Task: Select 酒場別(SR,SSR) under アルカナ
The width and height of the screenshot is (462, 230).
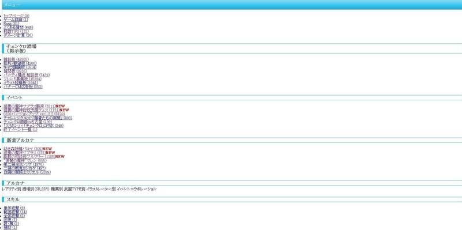Action: (x=36, y=189)
